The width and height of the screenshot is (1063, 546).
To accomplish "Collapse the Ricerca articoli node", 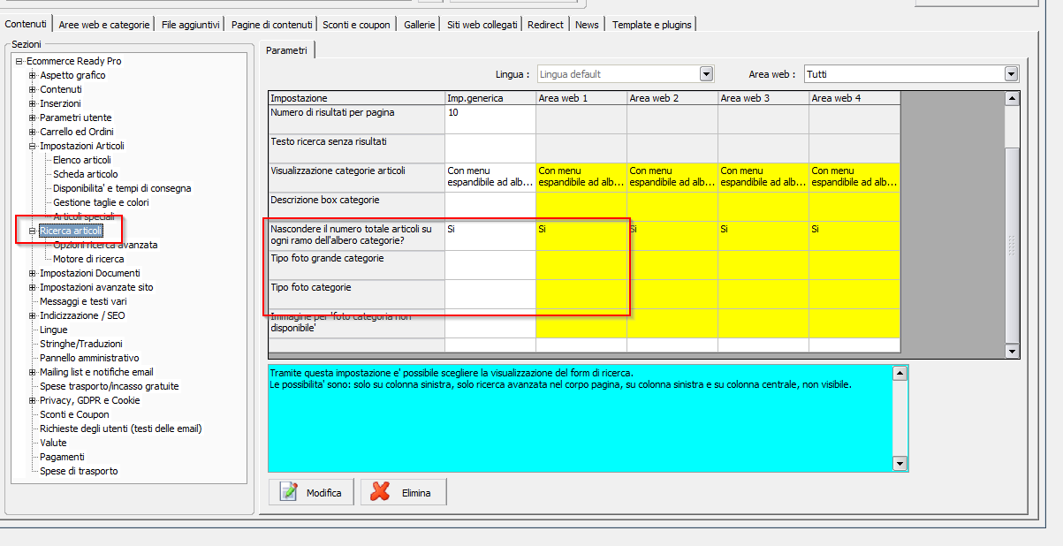I will pos(33,231).
